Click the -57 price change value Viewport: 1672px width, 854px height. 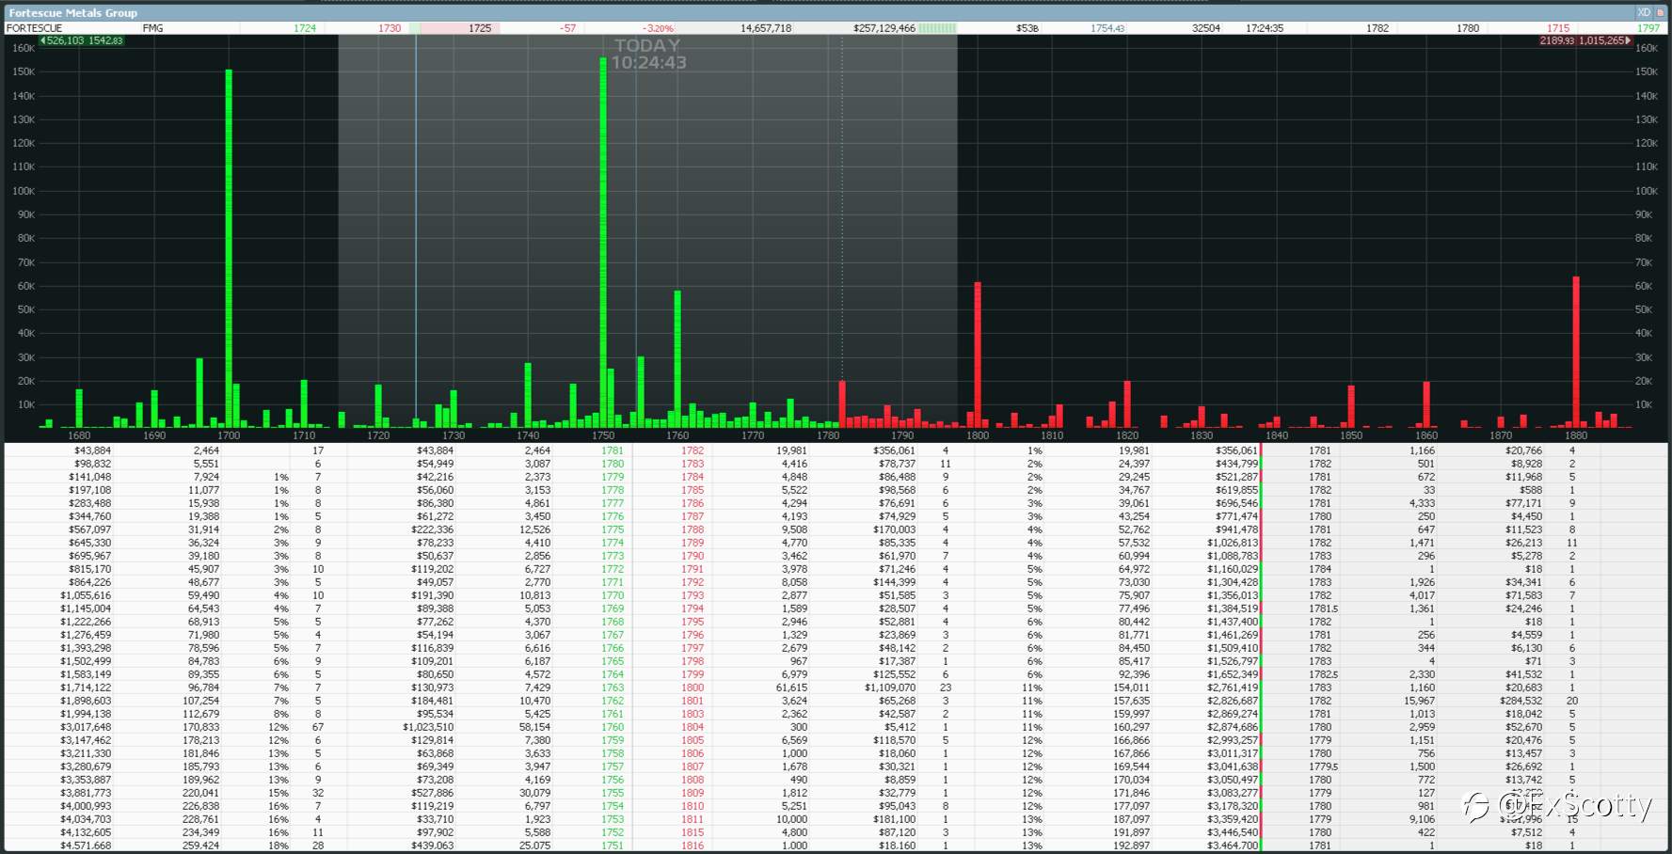tap(567, 28)
